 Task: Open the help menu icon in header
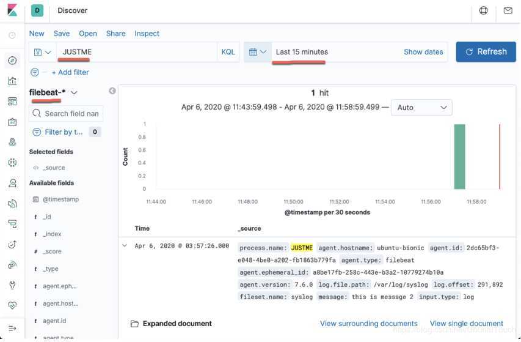[x=484, y=10]
